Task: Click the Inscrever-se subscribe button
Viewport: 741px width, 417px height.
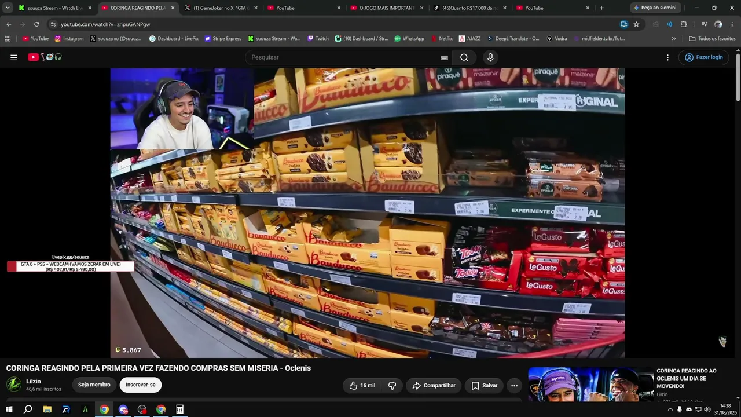Action: tap(141, 385)
